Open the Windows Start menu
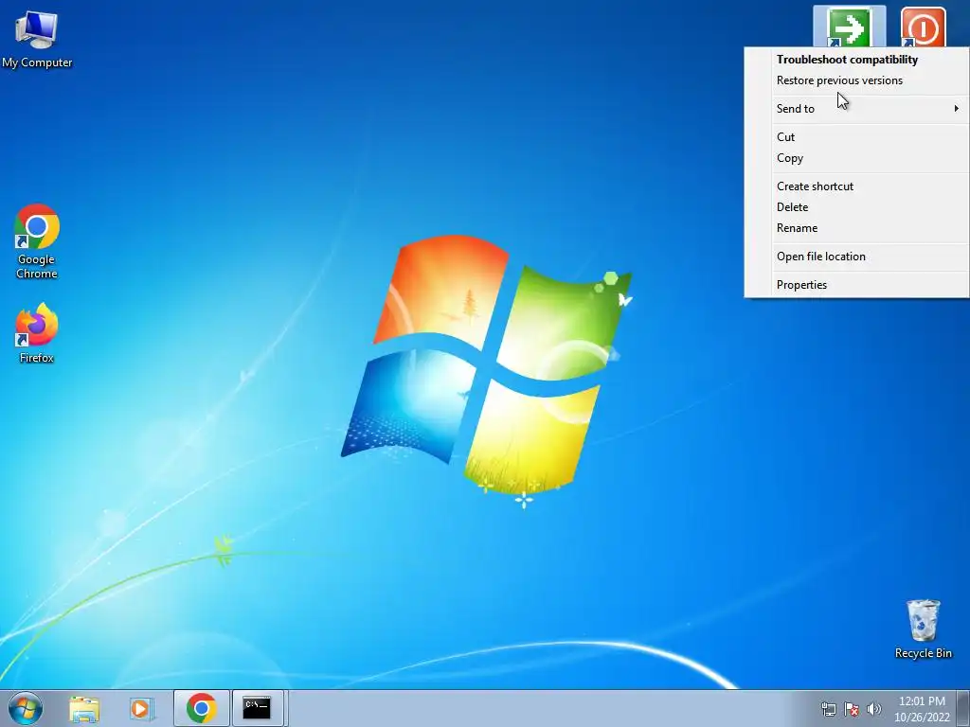The height and width of the screenshot is (727, 970). pyautogui.click(x=26, y=708)
